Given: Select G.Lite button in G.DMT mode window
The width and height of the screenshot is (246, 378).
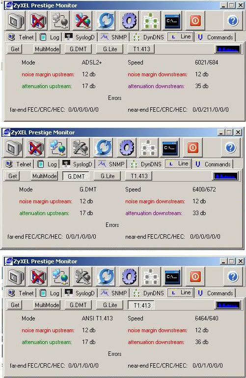Looking at the screenshot, I should coord(108,176).
